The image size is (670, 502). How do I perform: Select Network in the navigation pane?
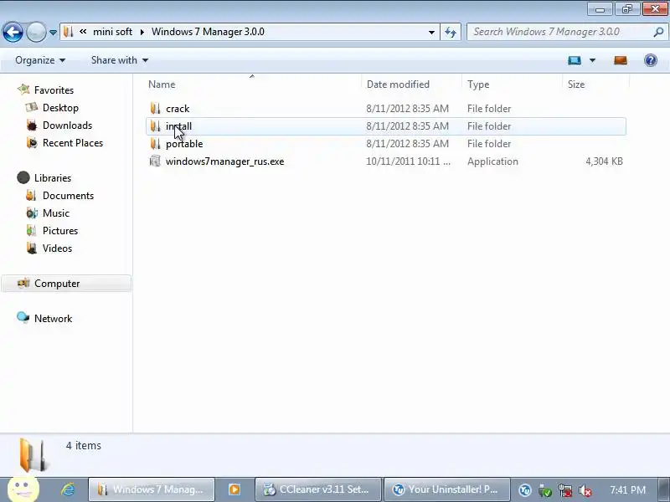pyautogui.click(x=53, y=319)
